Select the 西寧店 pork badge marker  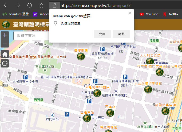tap(110, 113)
